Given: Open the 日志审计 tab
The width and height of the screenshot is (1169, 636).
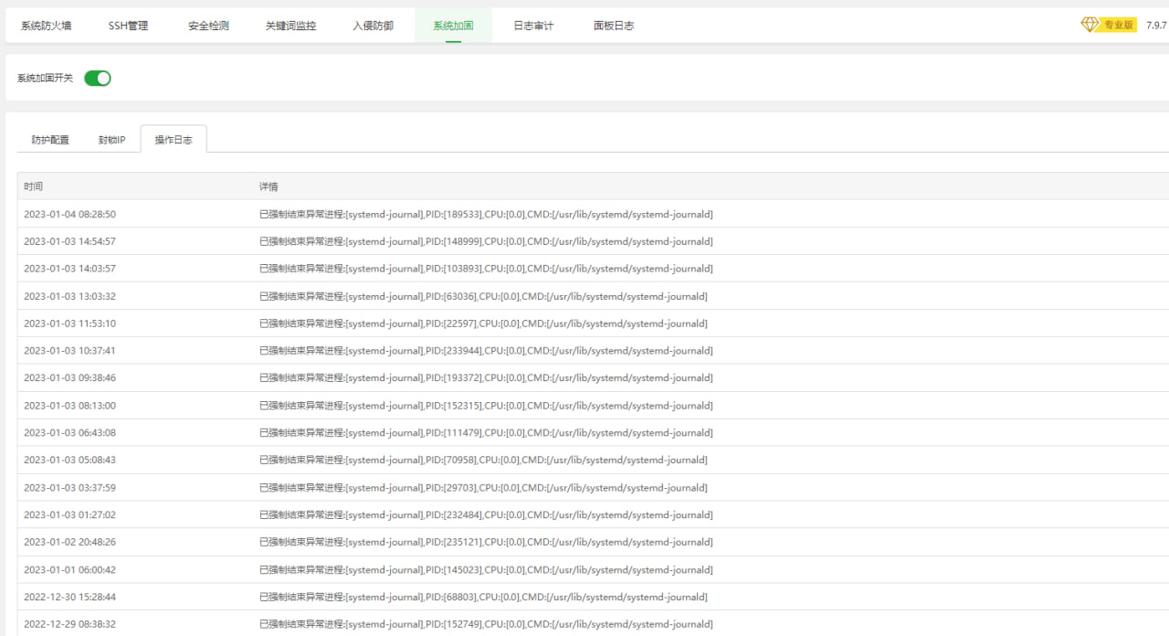Looking at the screenshot, I should click(533, 26).
